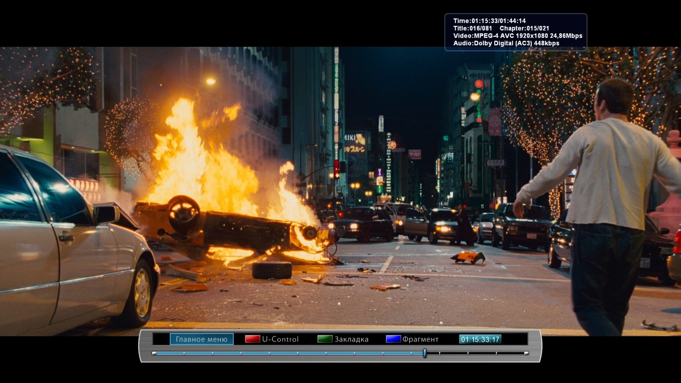The image size is (681, 383).
Task: Click the playback position slider handle
Action: coord(425,353)
